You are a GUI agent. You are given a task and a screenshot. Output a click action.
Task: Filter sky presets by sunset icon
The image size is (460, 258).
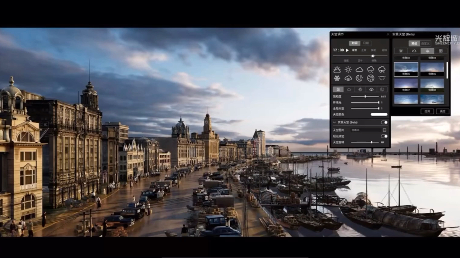tap(427, 51)
